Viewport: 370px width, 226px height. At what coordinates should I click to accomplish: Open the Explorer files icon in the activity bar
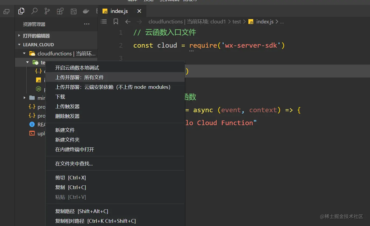(21, 11)
